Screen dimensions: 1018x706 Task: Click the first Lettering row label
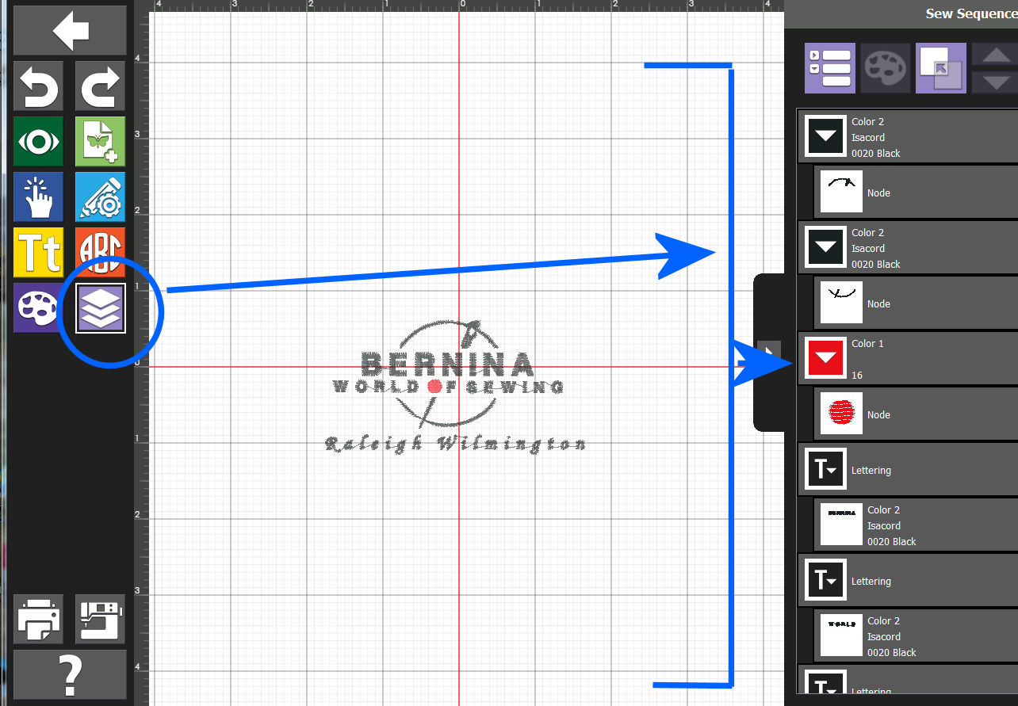coord(871,470)
